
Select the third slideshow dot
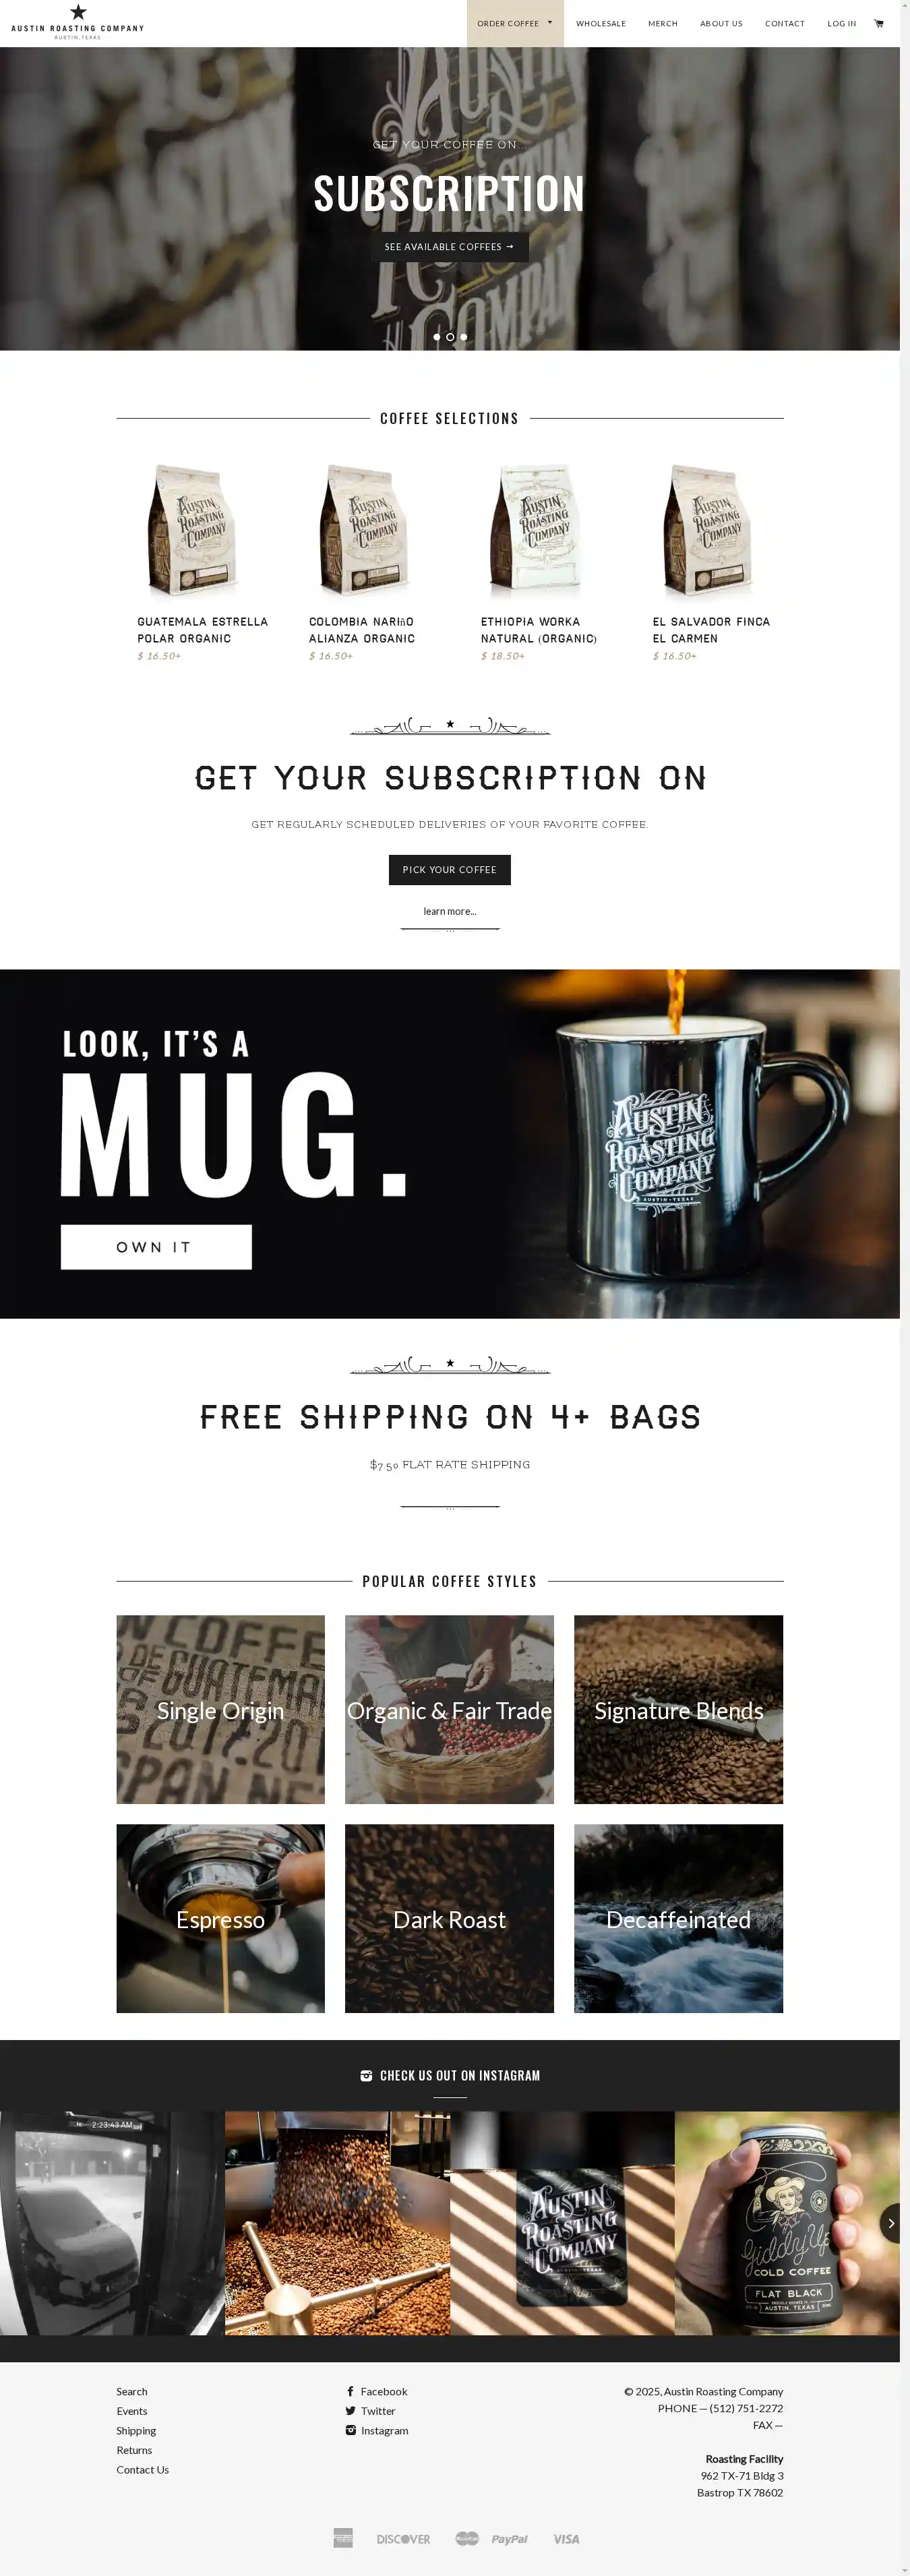click(464, 337)
